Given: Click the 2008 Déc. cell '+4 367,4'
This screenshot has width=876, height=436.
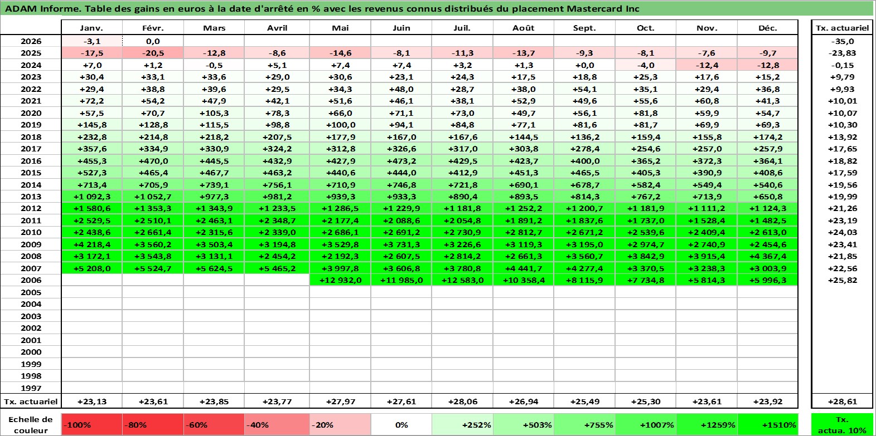Looking at the screenshot, I should pos(768,256).
